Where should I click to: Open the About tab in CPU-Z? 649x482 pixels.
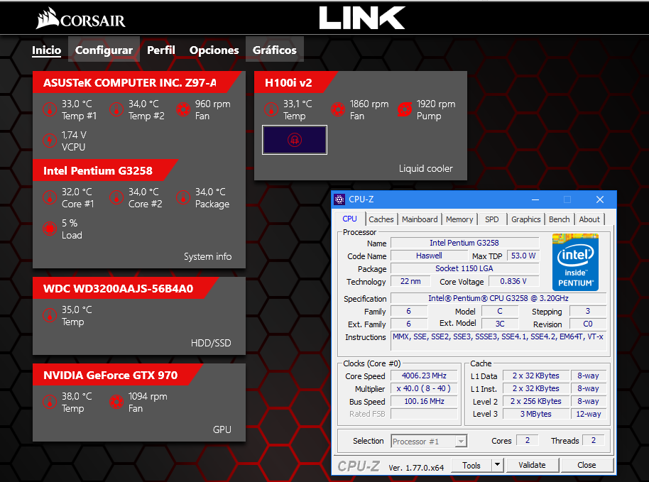coord(589,219)
